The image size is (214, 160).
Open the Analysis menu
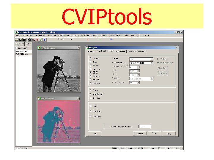[29, 36]
